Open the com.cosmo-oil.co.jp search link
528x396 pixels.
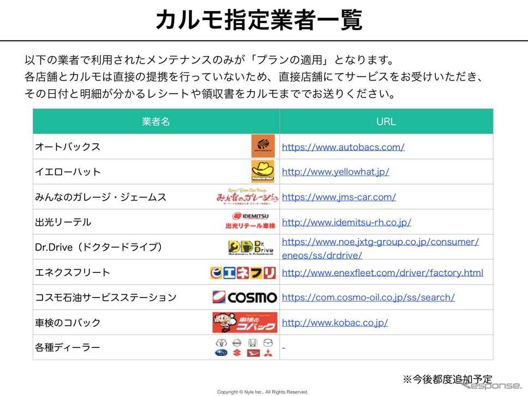coord(368,297)
